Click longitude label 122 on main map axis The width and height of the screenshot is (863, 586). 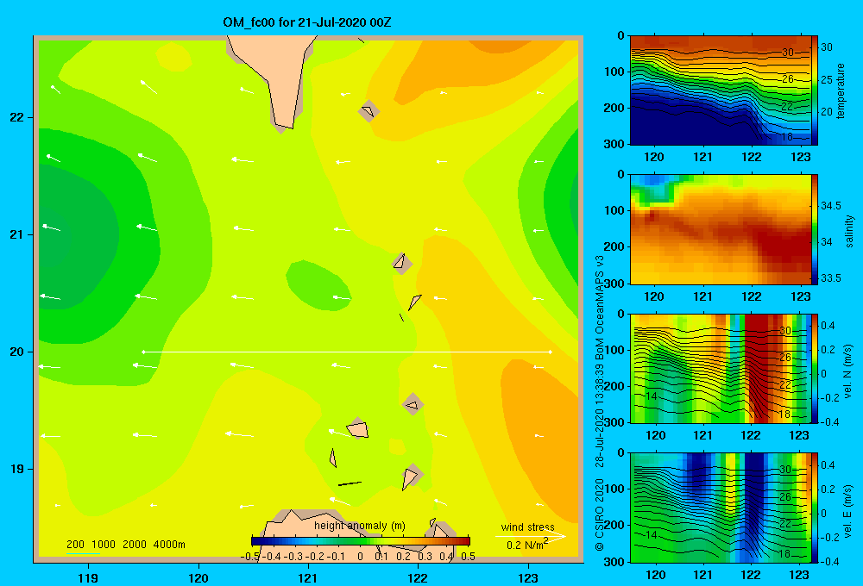[x=418, y=577]
